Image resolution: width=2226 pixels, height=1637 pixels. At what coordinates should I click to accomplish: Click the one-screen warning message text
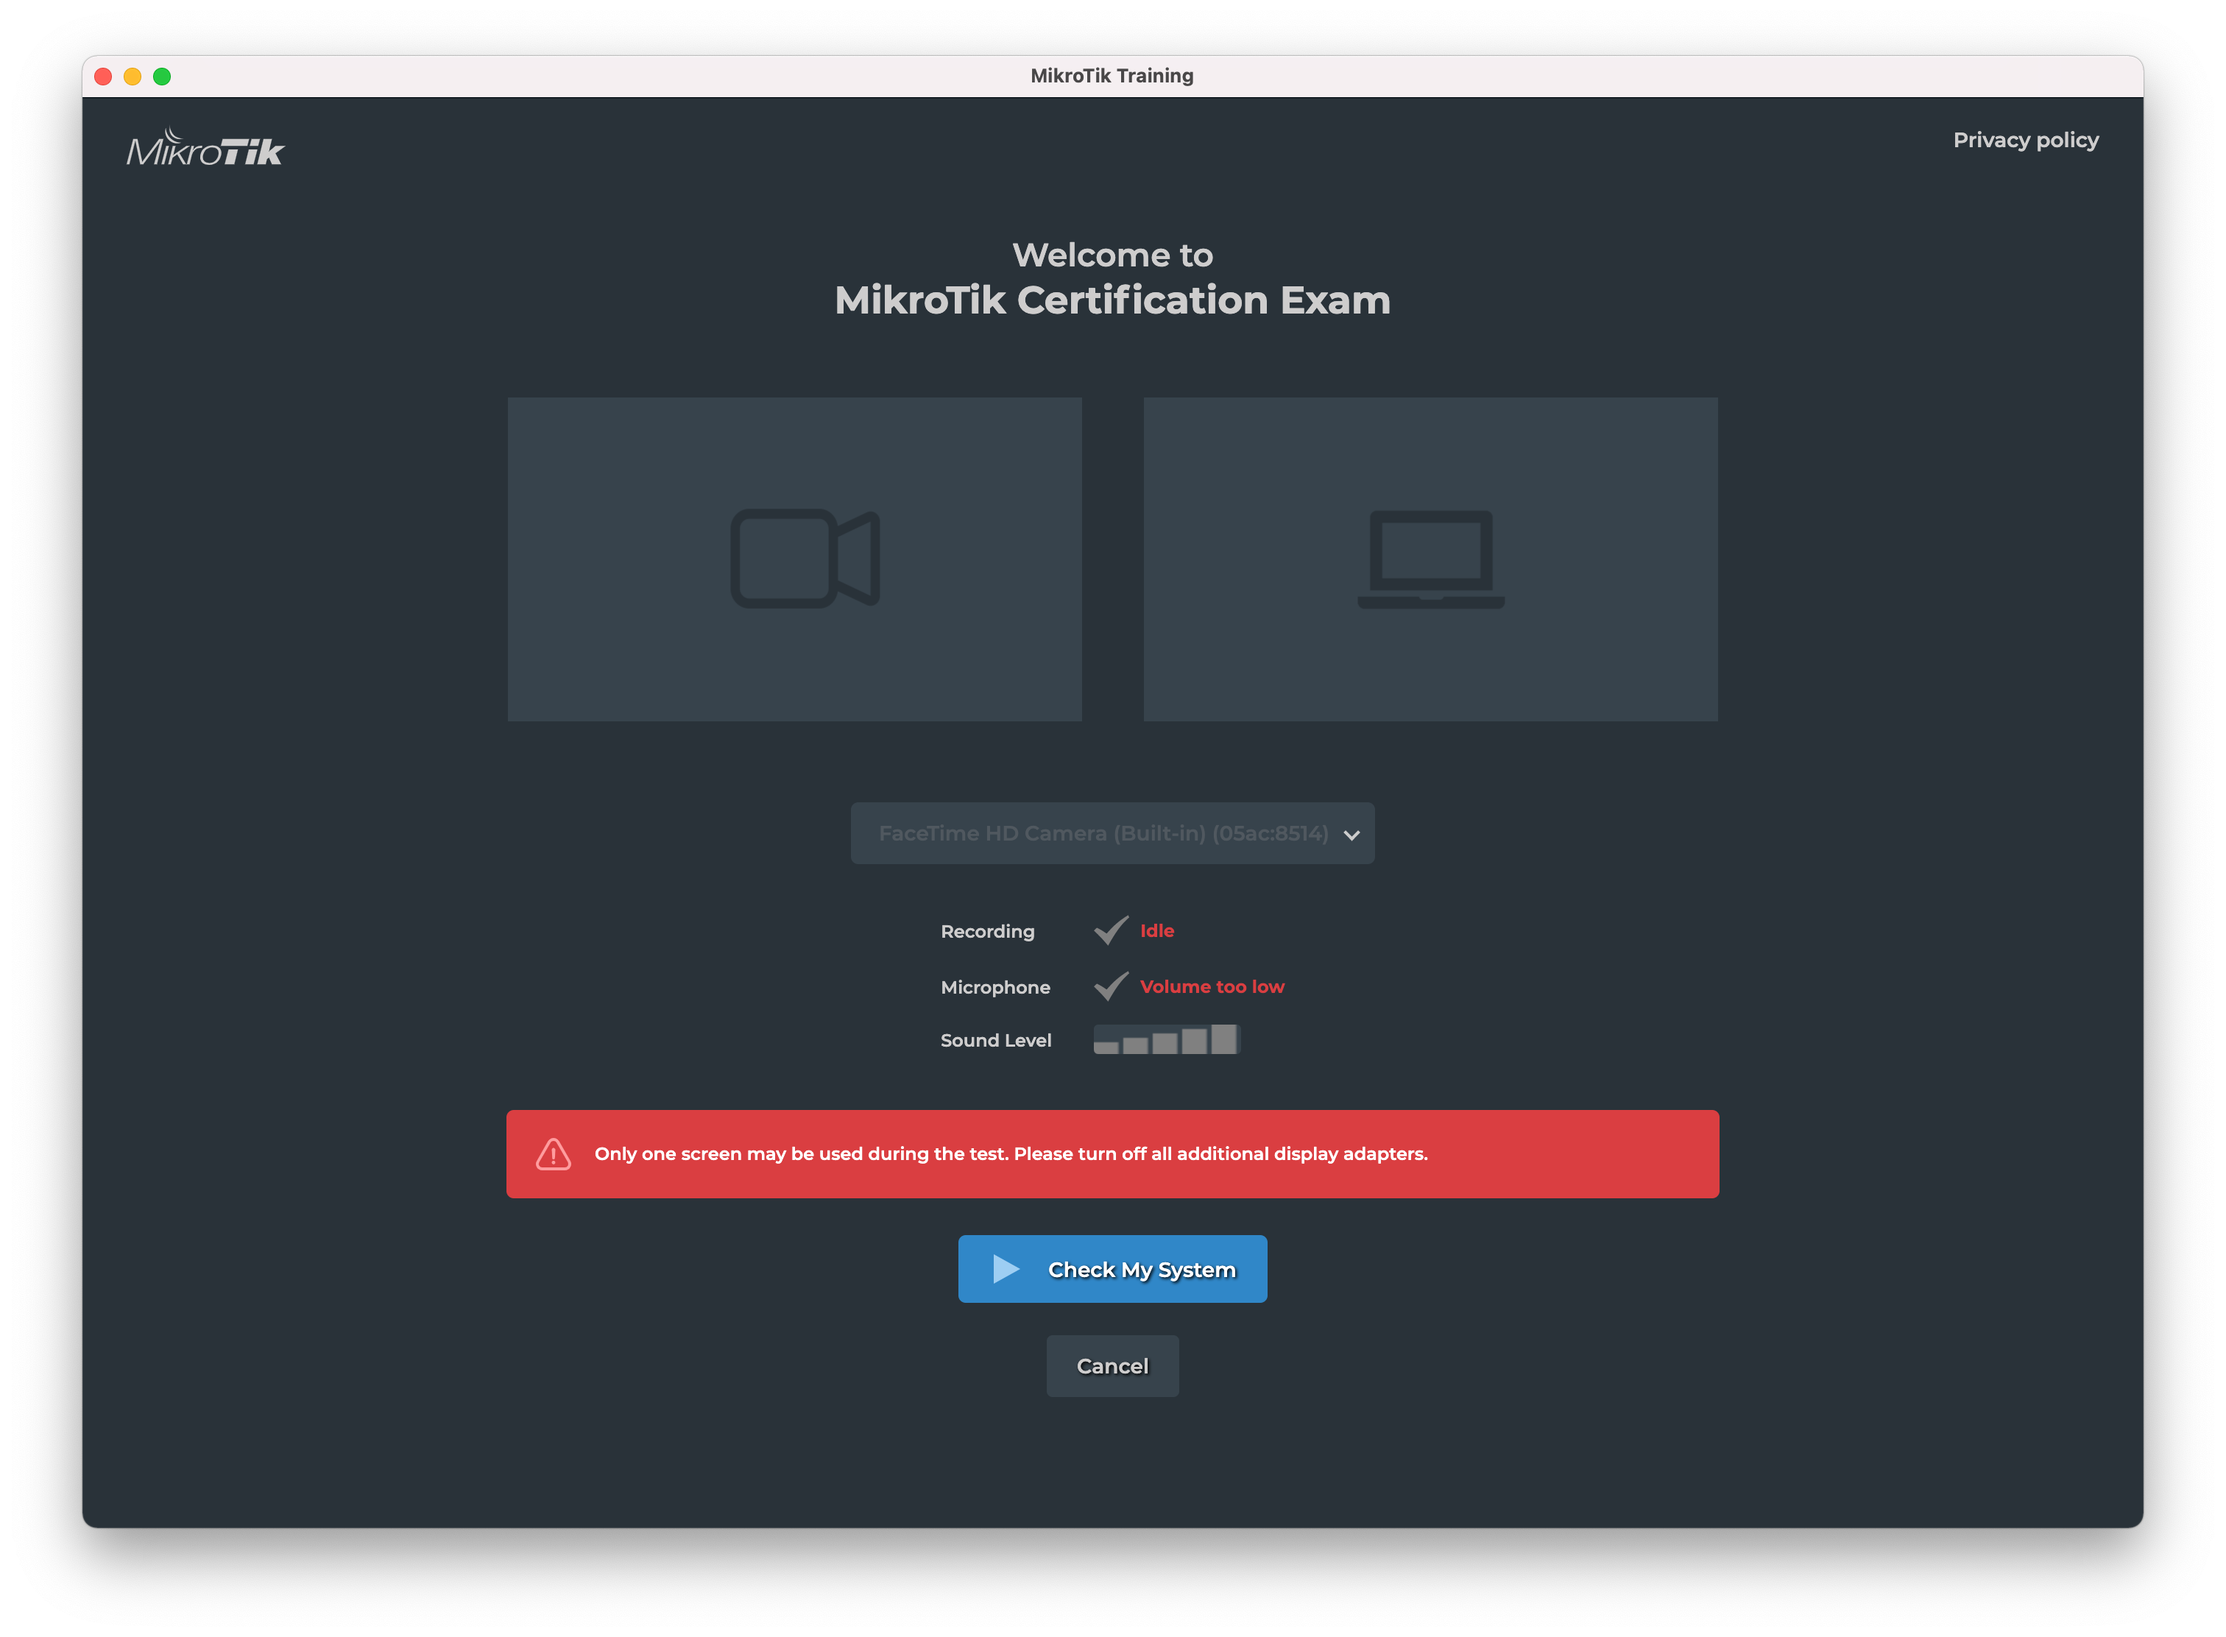[x=1011, y=1153]
